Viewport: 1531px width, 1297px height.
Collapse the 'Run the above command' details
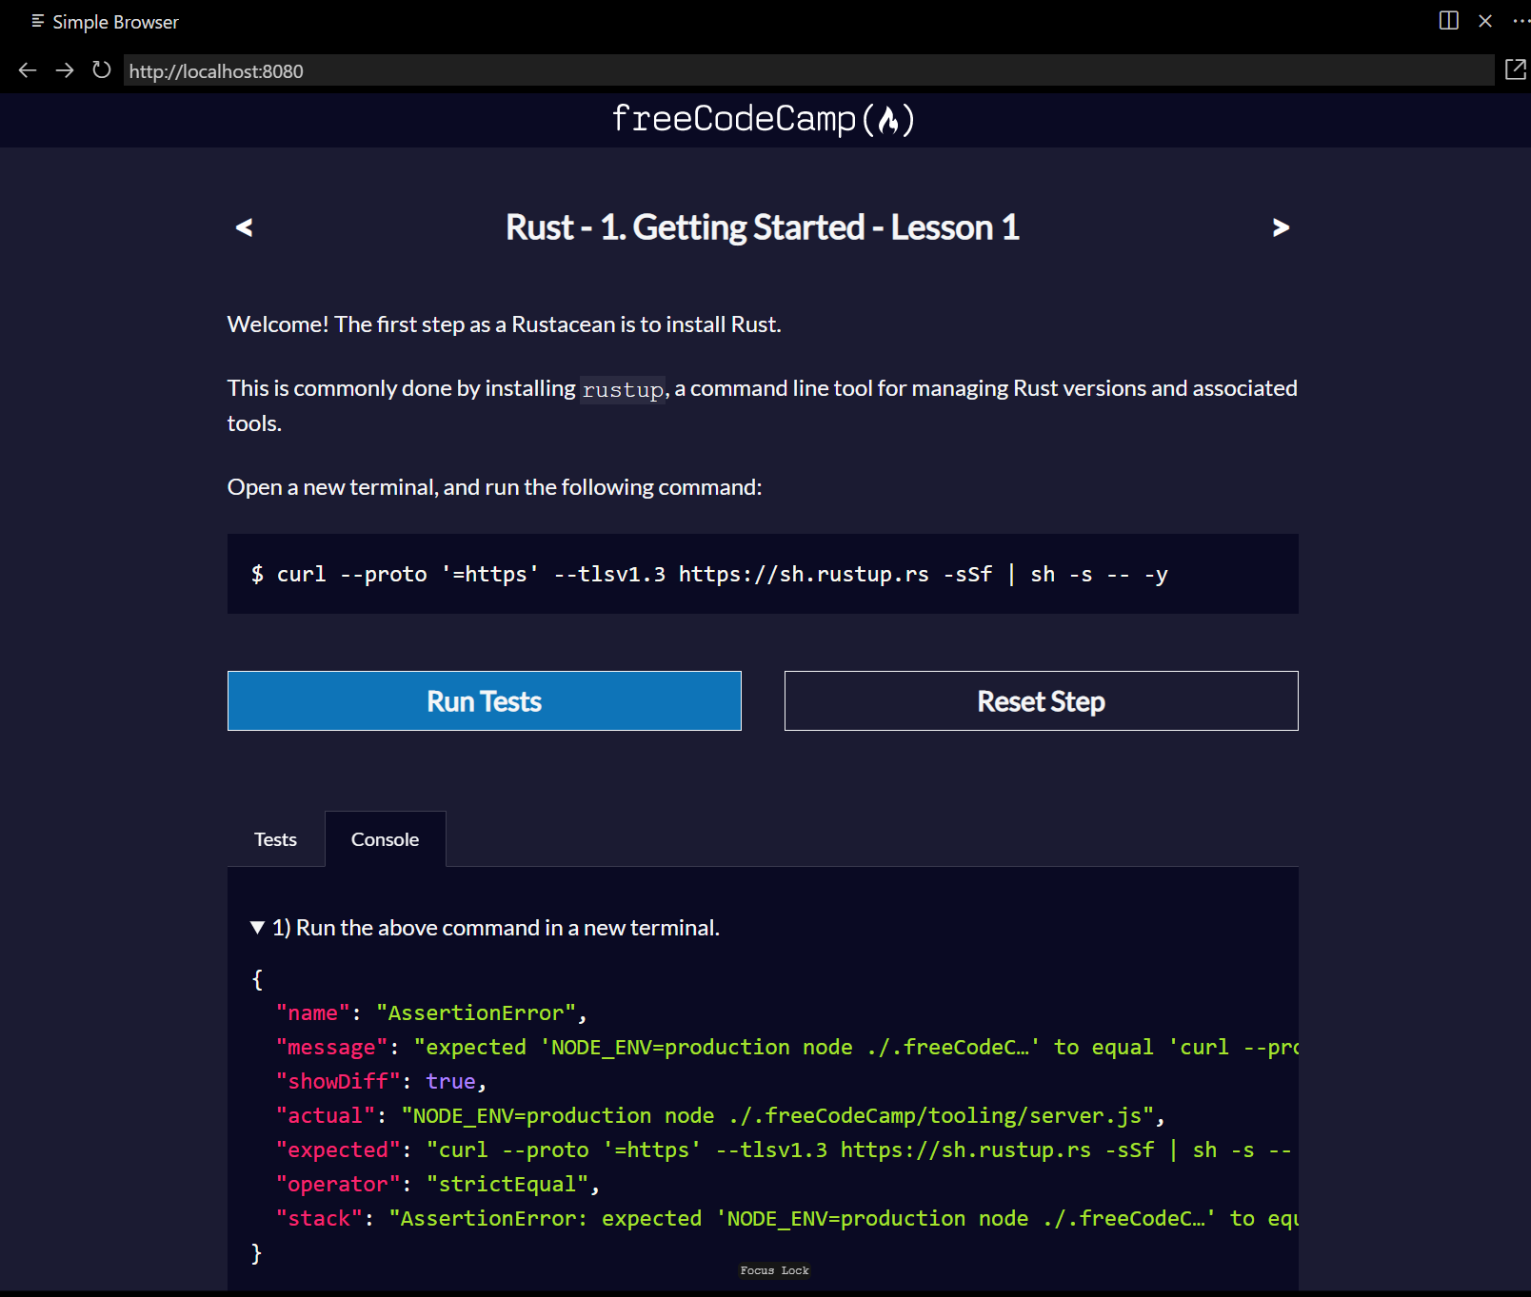point(486,928)
